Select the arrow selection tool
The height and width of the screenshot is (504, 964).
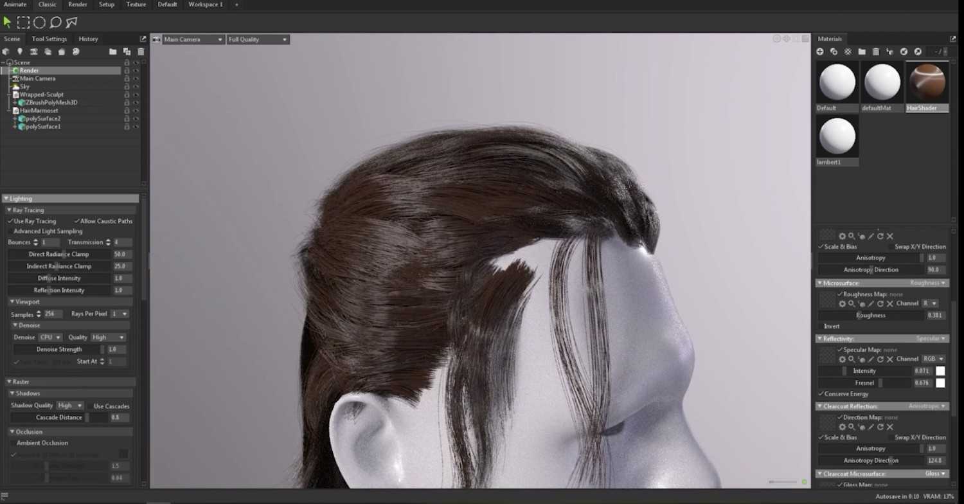pos(7,22)
